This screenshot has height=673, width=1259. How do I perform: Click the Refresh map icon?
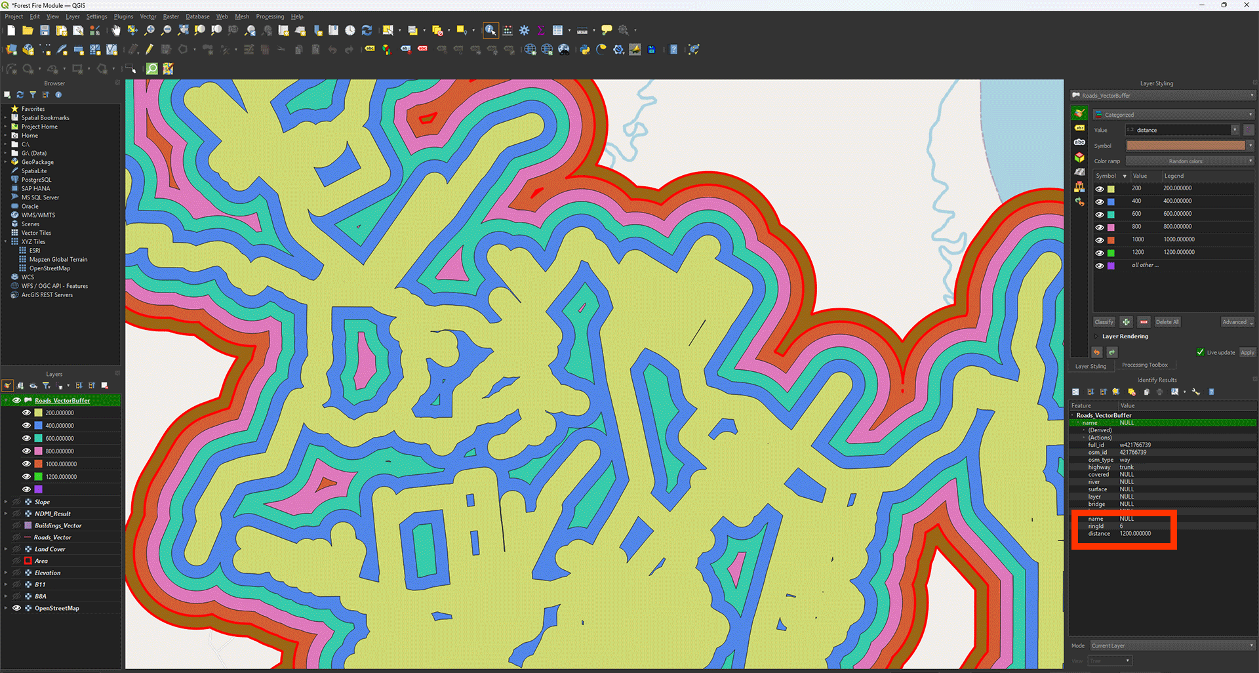tap(367, 30)
